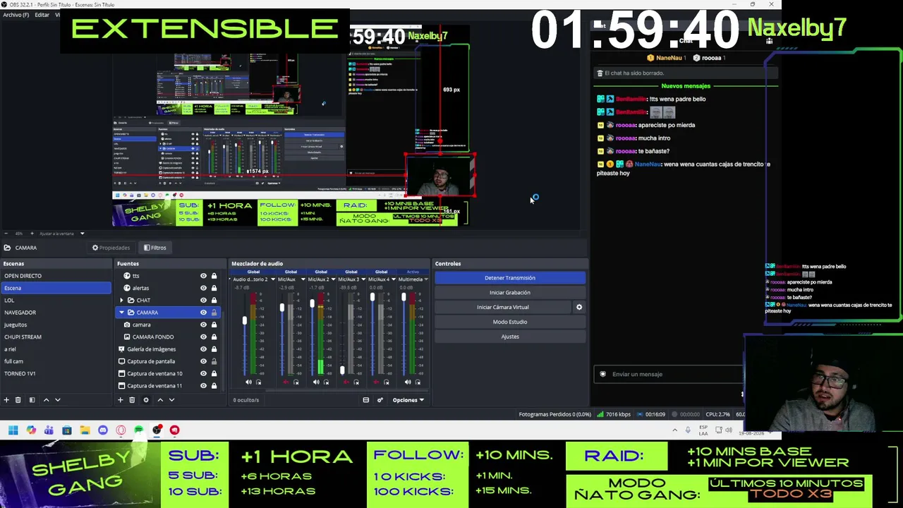The image size is (903, 508).
Task: Switch to the OPEN DIRECTO scene
Action: (x=23, y=276)
